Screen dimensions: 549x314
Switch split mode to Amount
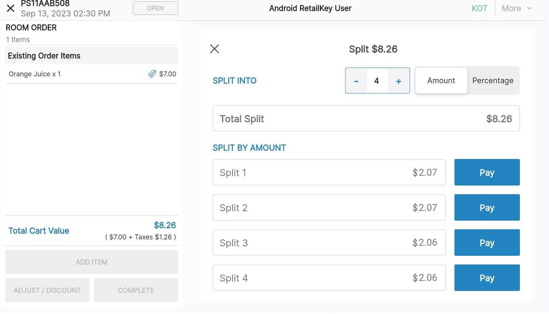pos(441,81)
